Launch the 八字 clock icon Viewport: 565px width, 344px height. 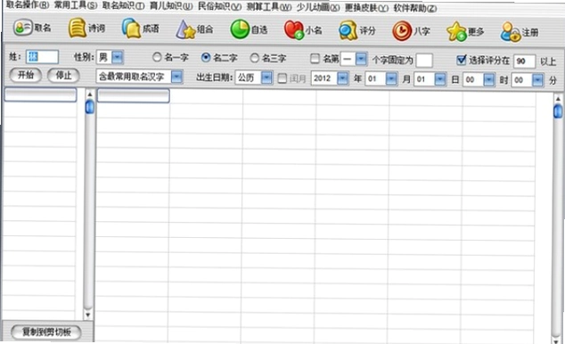(402, 31)
